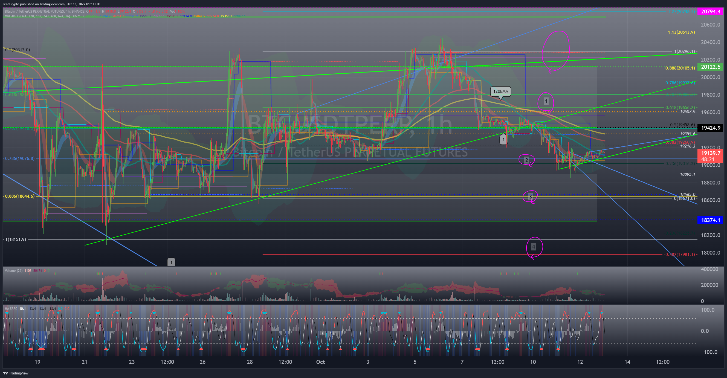Click the 19607.9 level label
Image resolution: width=727 pixels, height=378 pixels.
(688, 112)
